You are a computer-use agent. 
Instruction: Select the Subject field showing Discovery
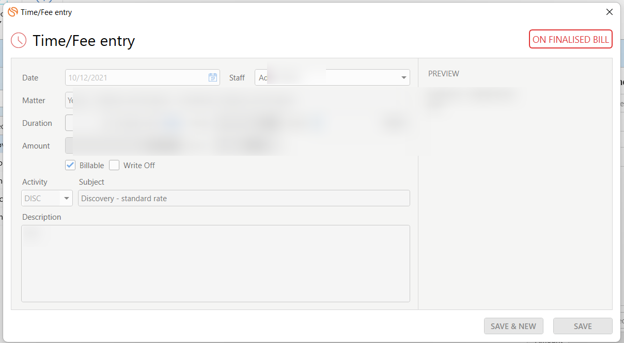243,199
